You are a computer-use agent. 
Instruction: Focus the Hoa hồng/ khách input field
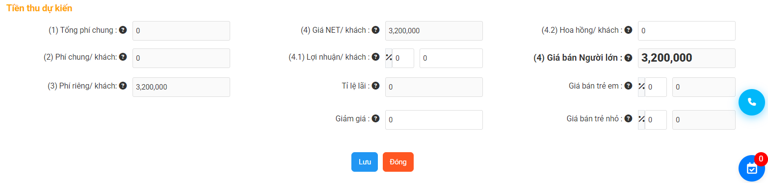coord(687,31)
